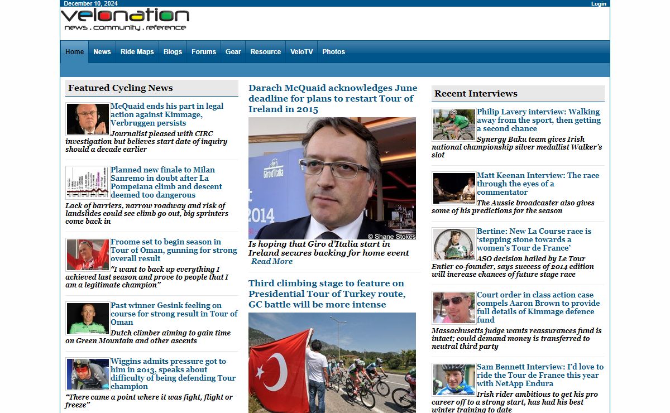This screenshot has height=413, width=670.
Task: Click the Turkish flag race photo
Action: click(x=332, y=363)
